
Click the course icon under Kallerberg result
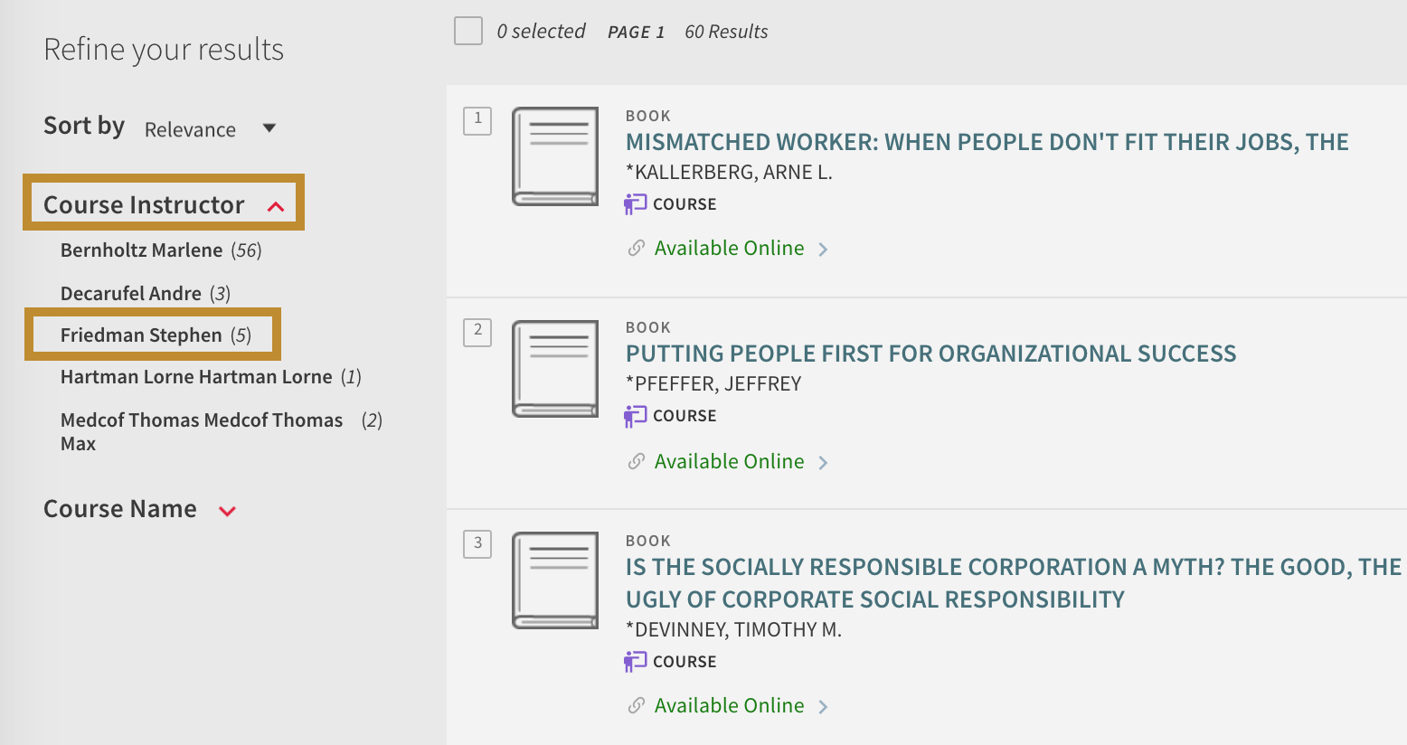tap(635, 204)
